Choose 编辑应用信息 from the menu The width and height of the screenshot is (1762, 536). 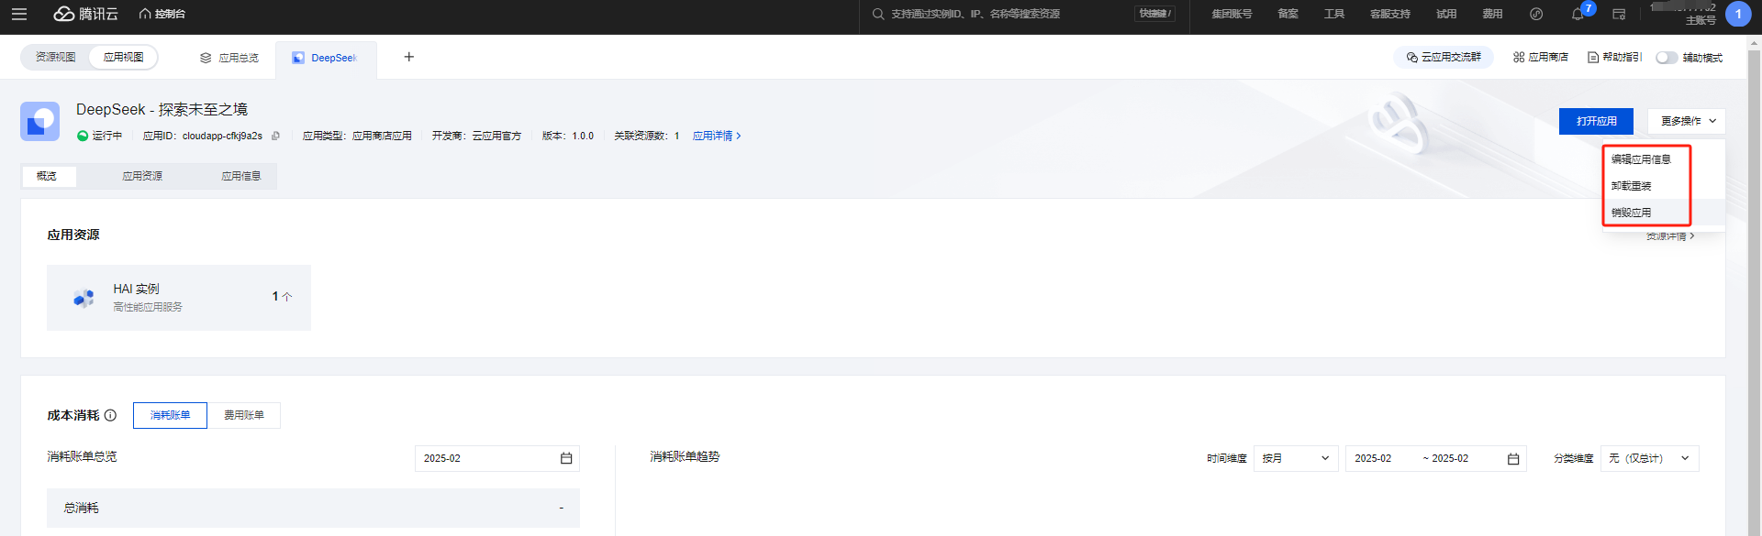click(1642, 159)
